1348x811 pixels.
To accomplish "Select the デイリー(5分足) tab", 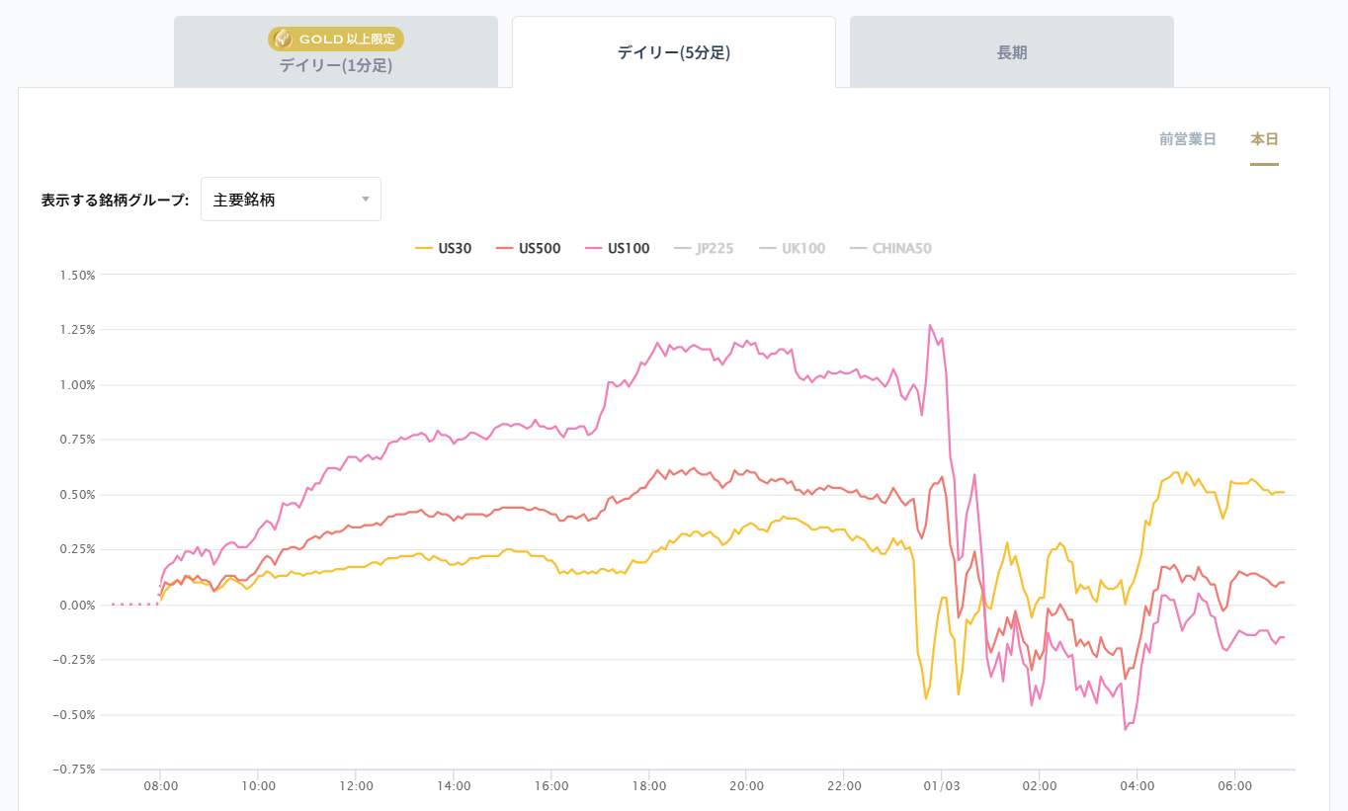I will click(673, 49).
